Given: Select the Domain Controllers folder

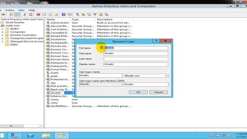Looking at the screenshot, I should click(23, 35).
